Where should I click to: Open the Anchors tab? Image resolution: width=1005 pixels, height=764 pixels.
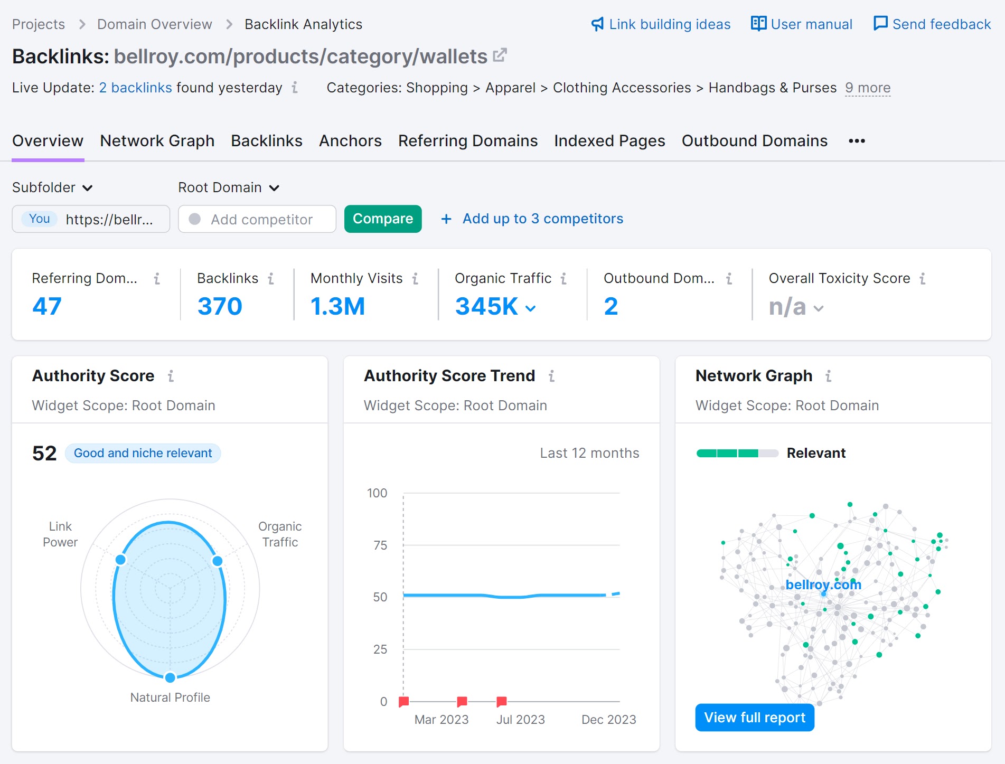pyautogui.click(x=350, y=140)
